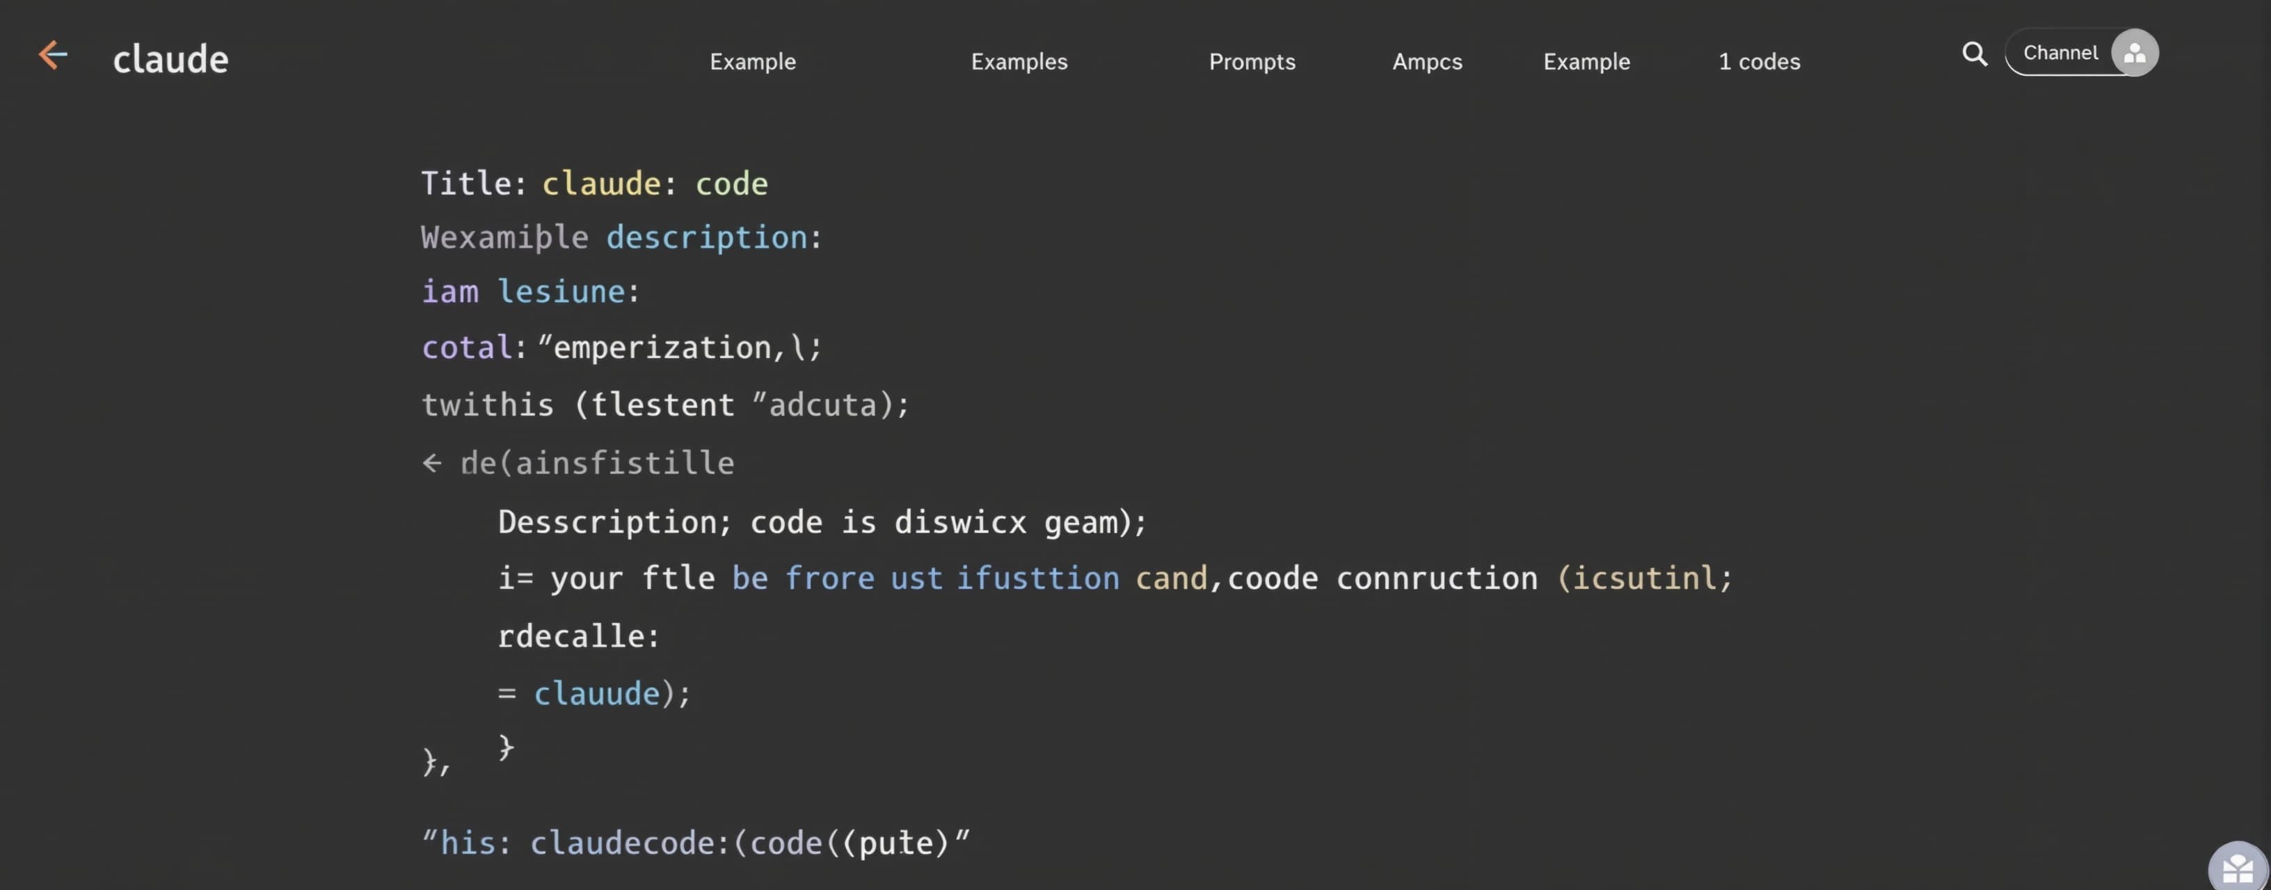Click the orange back arrow icon
This screenshot has height=890, width=2271.
click(x=53, y=55)
